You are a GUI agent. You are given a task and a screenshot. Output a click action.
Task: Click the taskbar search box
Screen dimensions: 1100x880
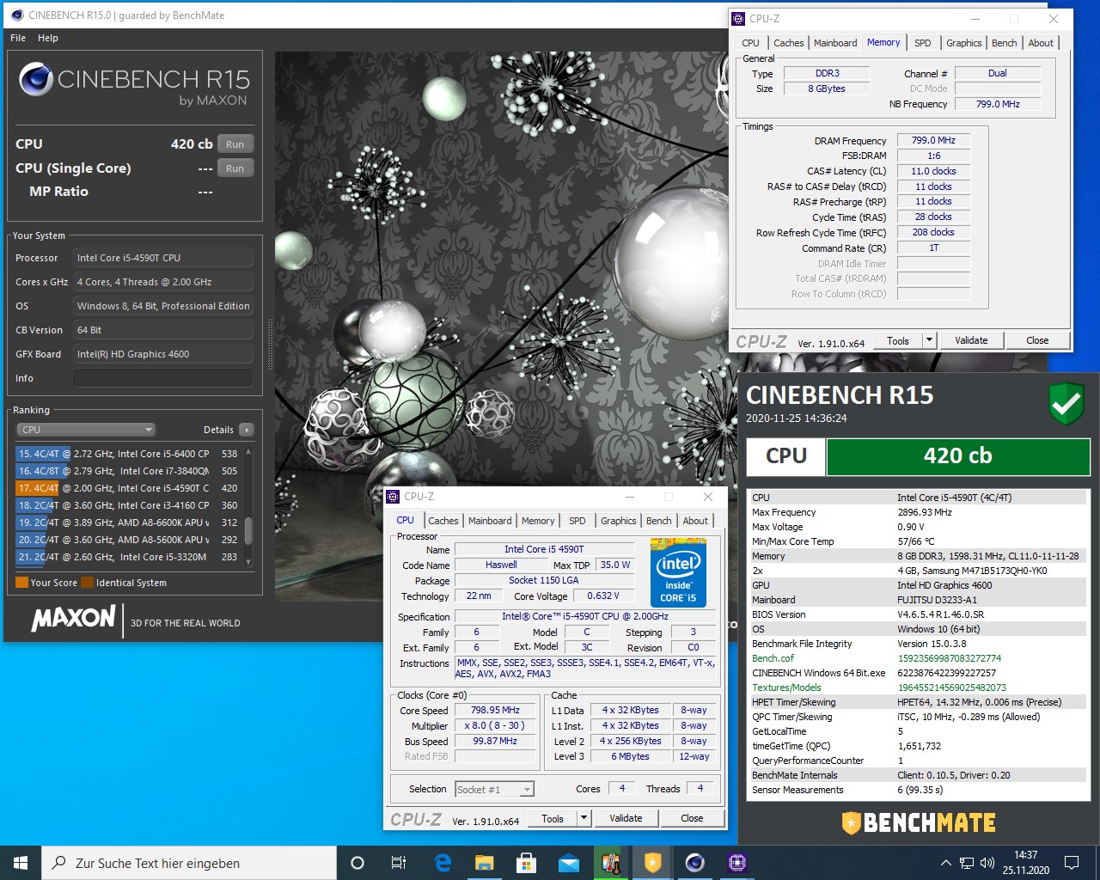coord(189,863)
